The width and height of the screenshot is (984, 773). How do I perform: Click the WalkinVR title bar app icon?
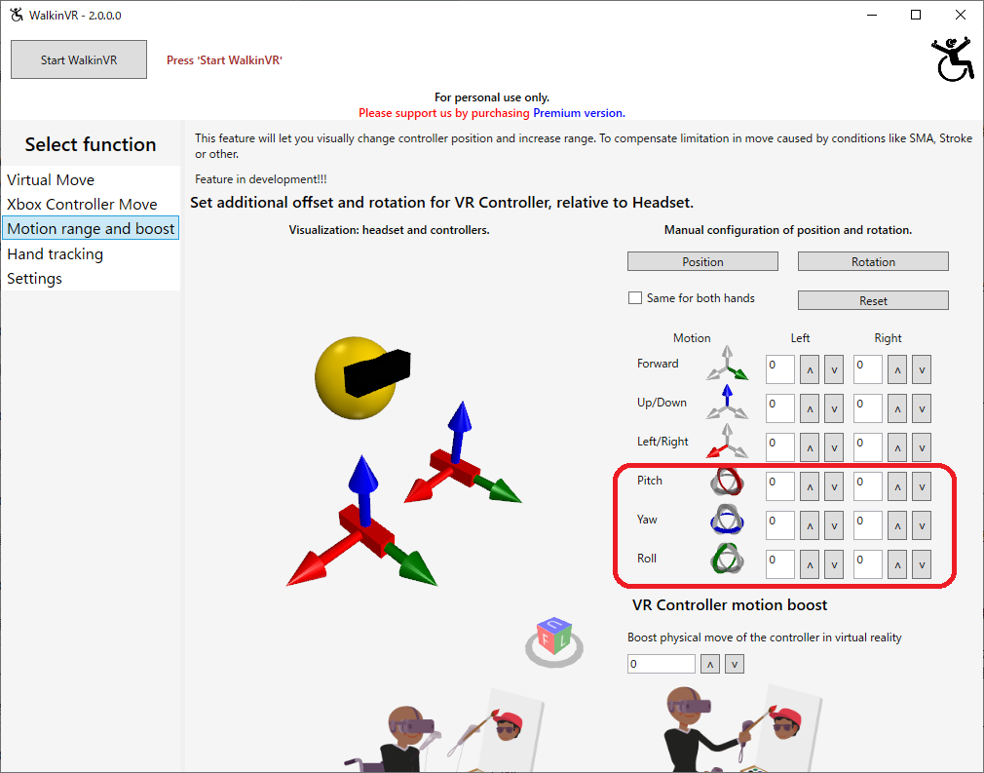tap(17, 15)
